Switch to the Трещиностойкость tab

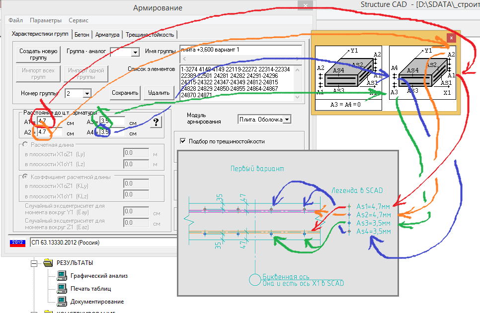point(150,35)
